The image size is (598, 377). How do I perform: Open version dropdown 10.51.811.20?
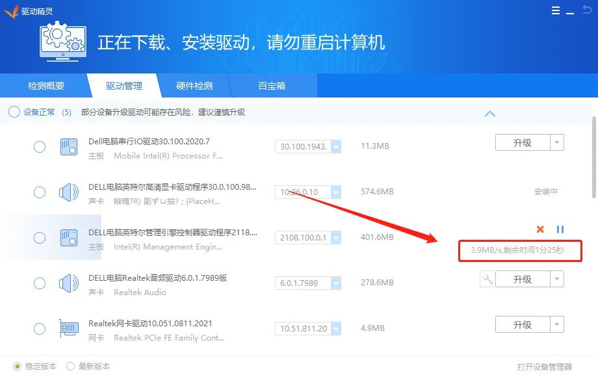point(336,329)
